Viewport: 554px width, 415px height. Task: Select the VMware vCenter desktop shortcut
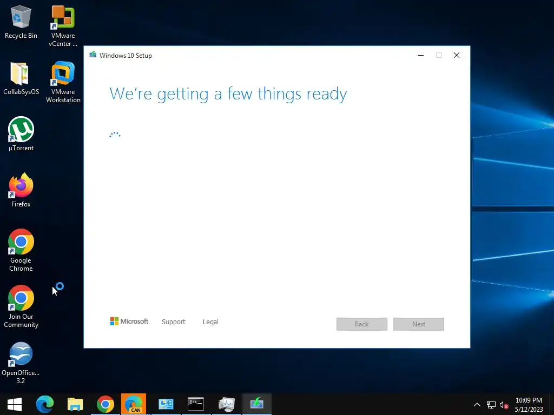[x=63, y=26]
